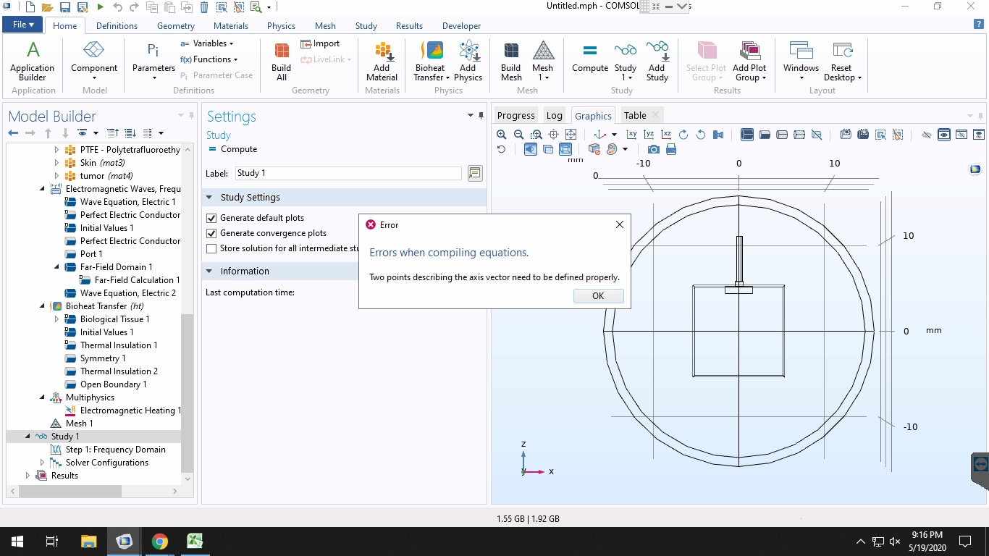Open the Progress tab
Viewport: 989px width, 556px height.
coord(516,115)
